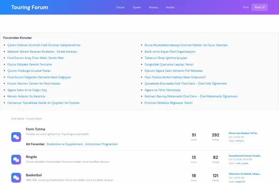279x183 pixels.
Task: Open Osmaniye Toprakkale Satılık Arı topic
Action: (43, 103)
